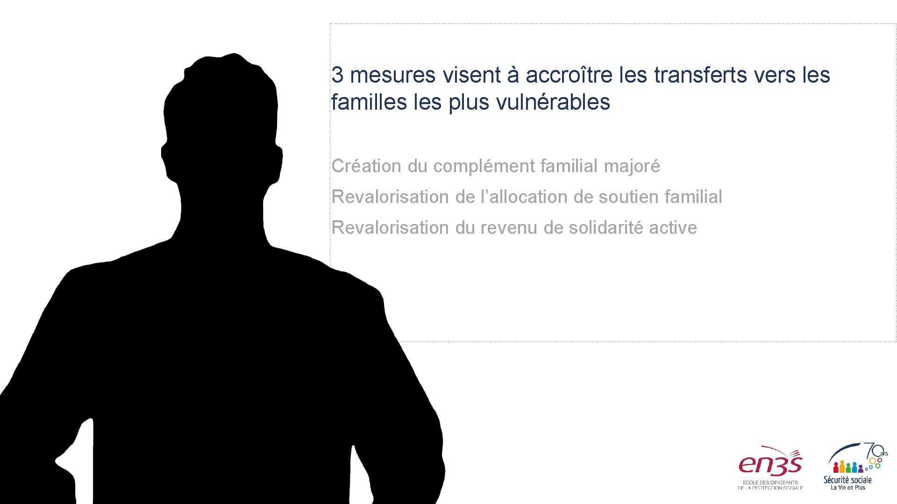Click on 'Revalorisation de l'allocation de soutien familial'
Image resolution: width=897 pixels, height=504 pixels.
[526, 196]
